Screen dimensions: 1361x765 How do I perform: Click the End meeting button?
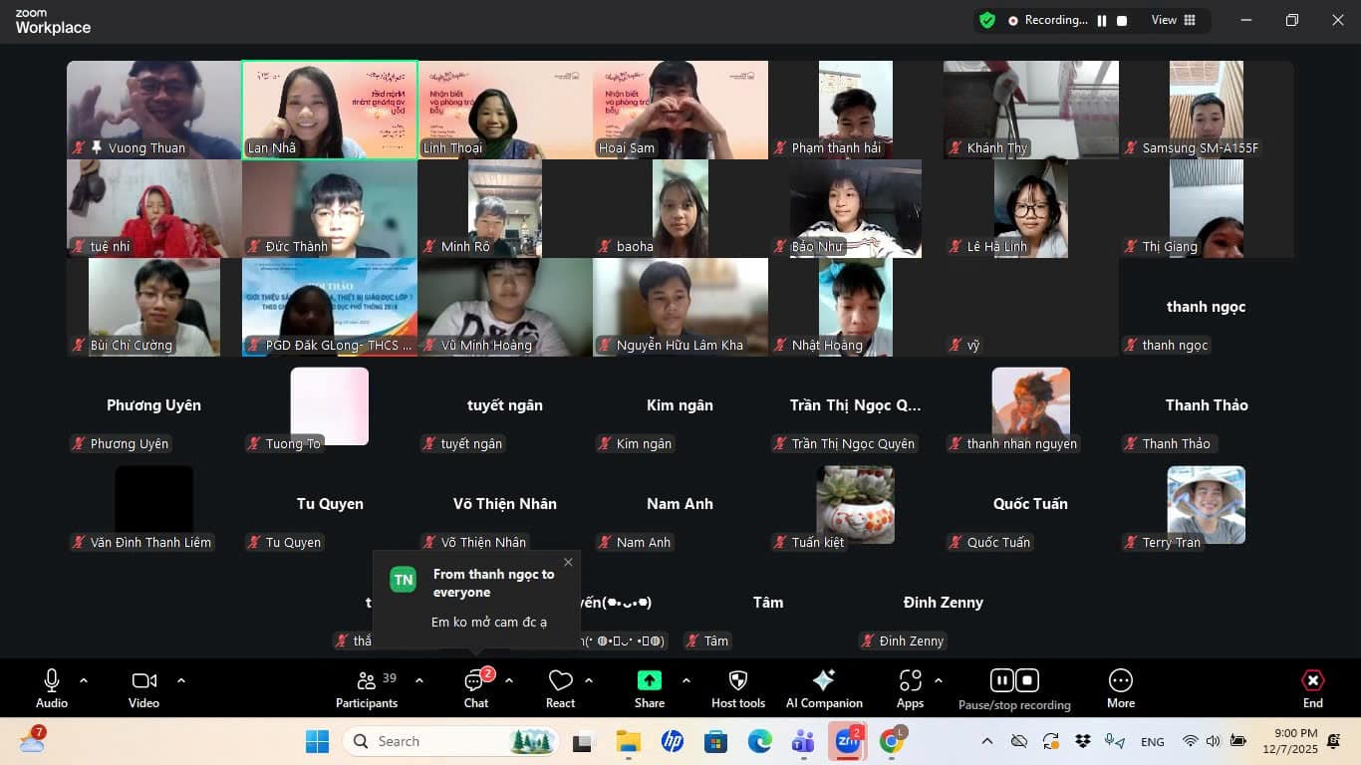pyautogui.click(x=1312, y=687)
